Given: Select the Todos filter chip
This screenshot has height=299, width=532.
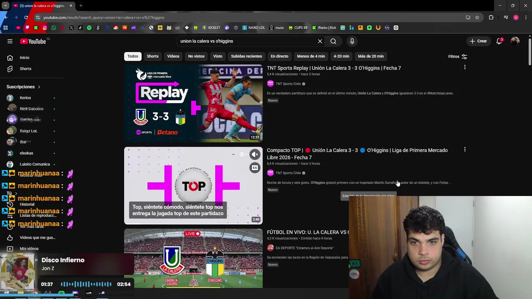Looking at the screenshot, I should click(133, 56).
